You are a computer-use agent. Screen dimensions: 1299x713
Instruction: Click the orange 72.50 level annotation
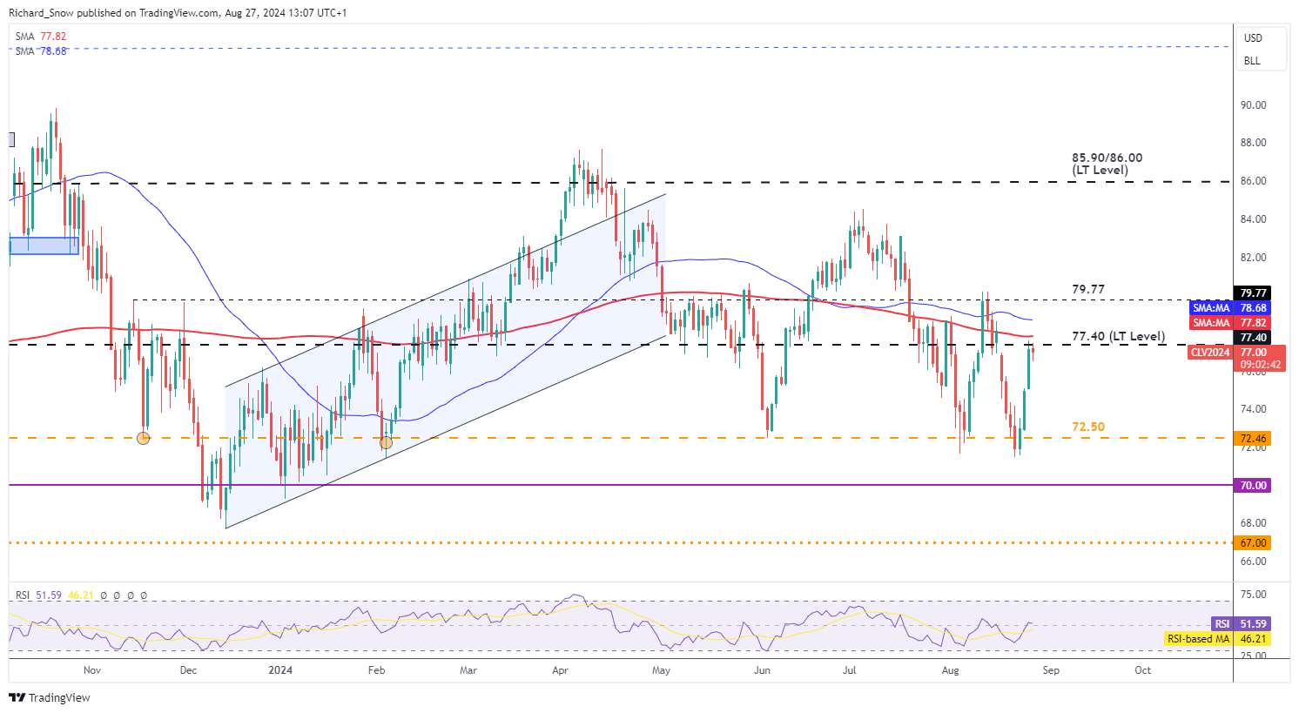tap(1087, 427)
